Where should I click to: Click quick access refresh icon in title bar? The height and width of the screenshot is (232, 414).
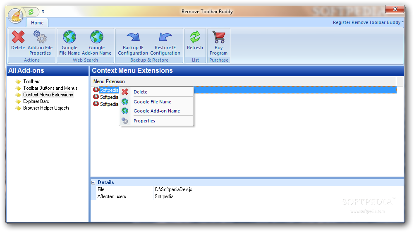pyautogui.click(x=31, y=12)
